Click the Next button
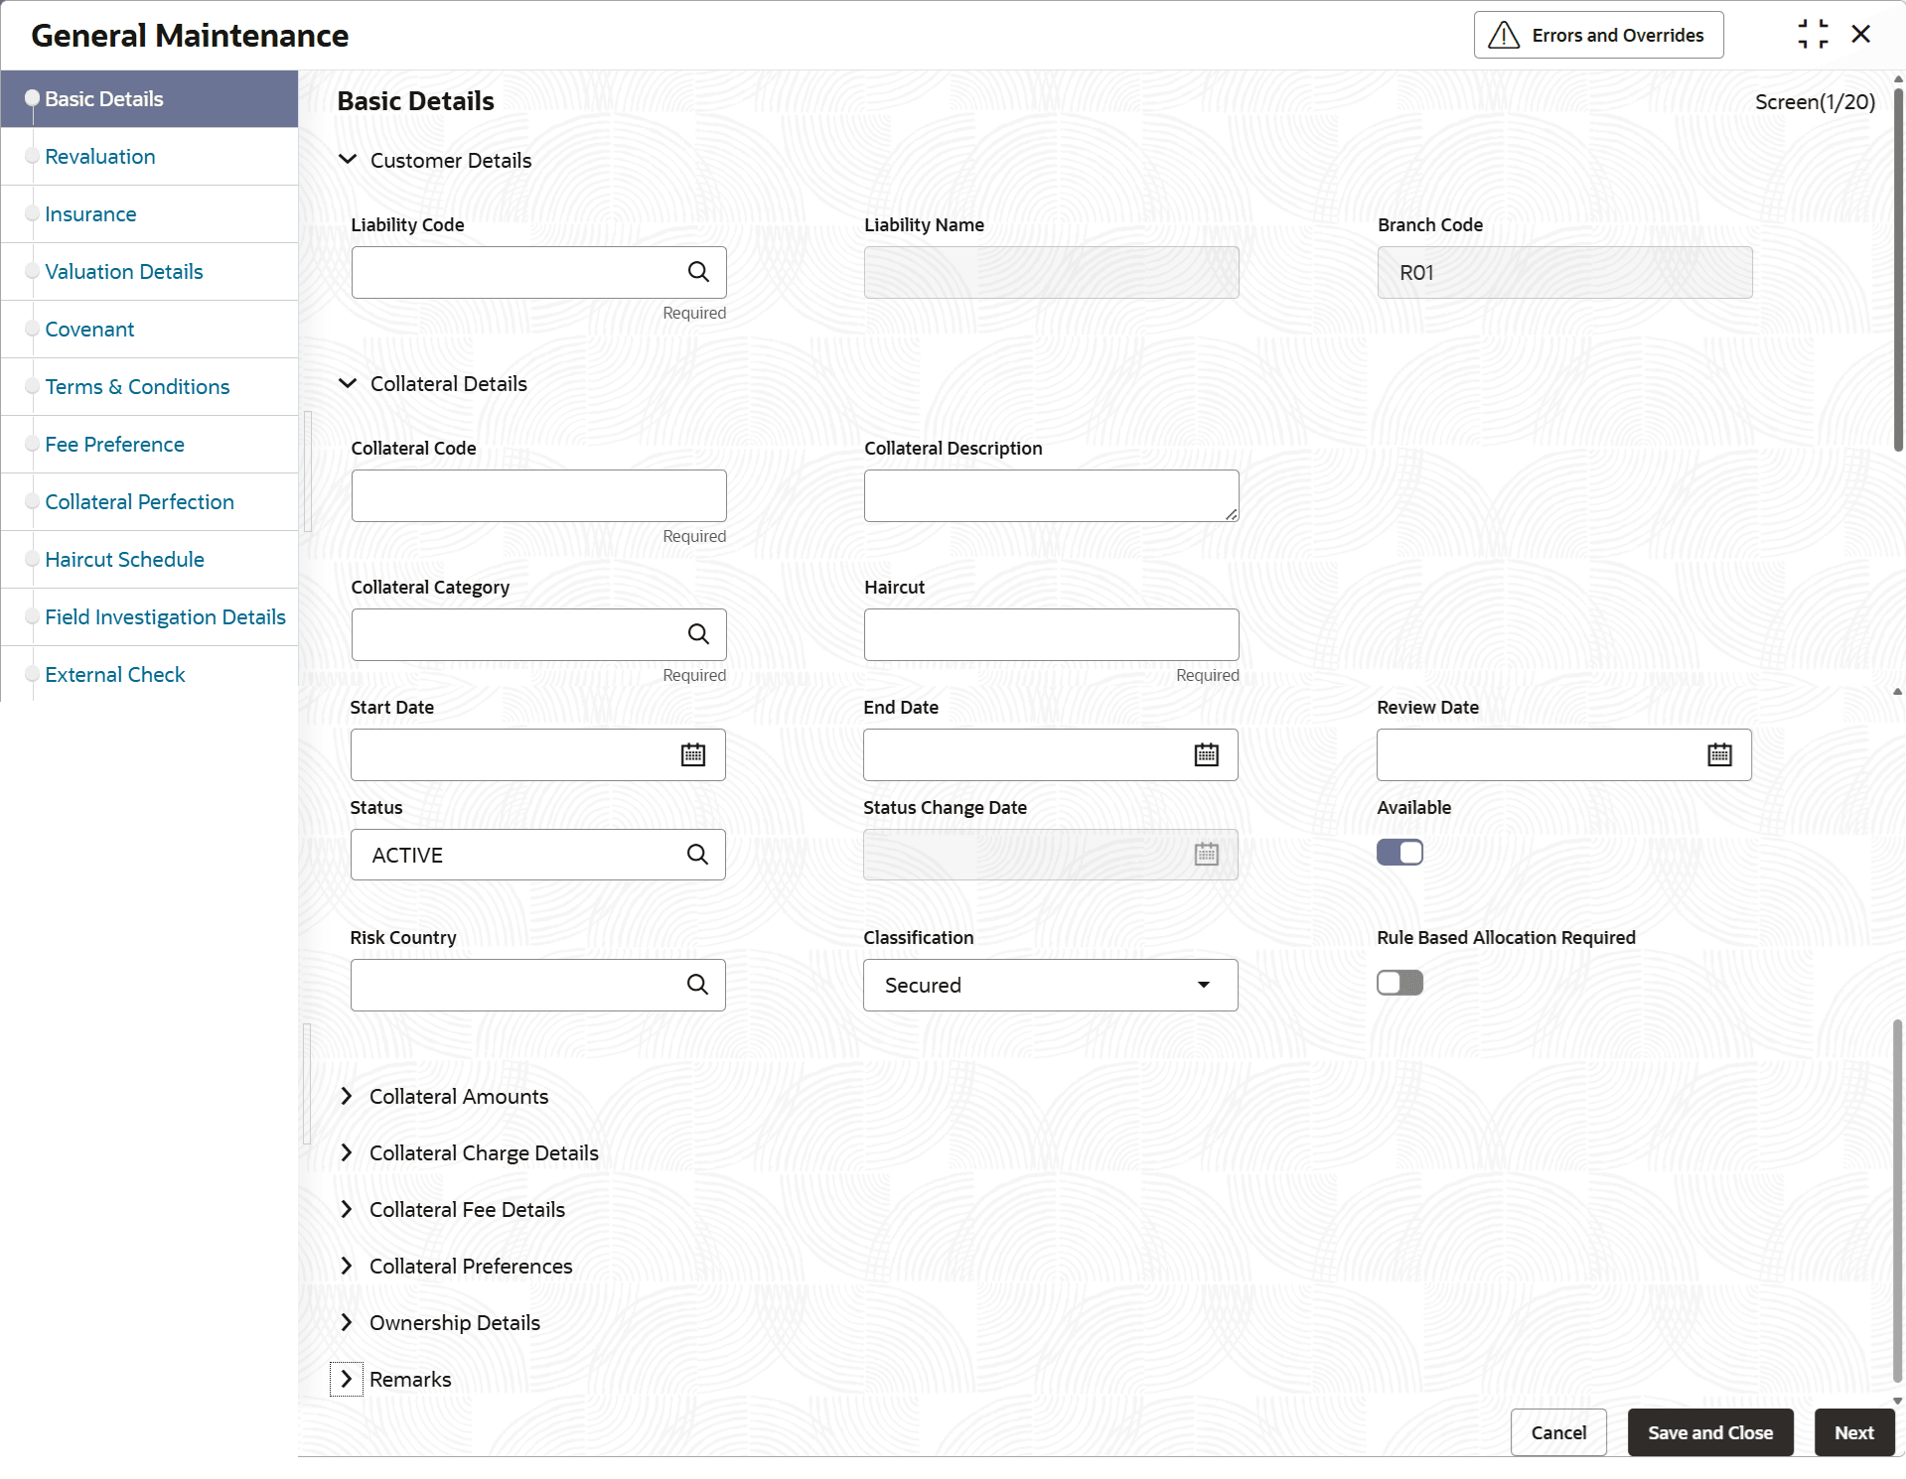Viewport: 1906px width, 1479px height. tap(1853, 1432)
